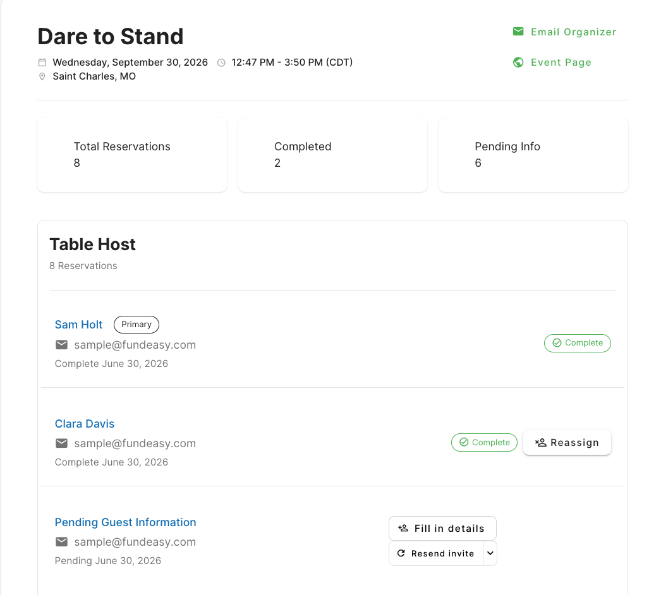649x595 pixels.
Task: Click the clock icon before event time
Action: point(221,63)
